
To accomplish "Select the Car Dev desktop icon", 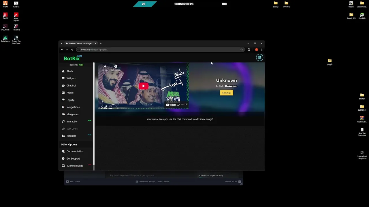I will [x=16, y=5].
